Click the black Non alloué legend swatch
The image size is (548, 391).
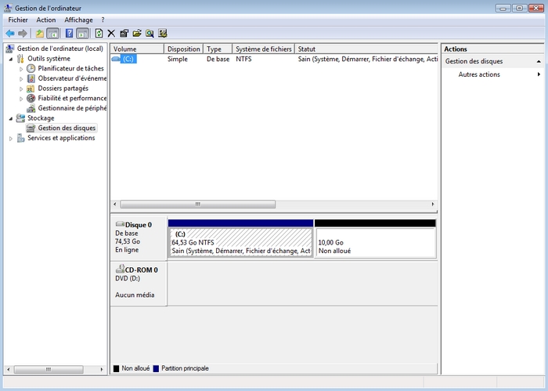tap(117, 368)
